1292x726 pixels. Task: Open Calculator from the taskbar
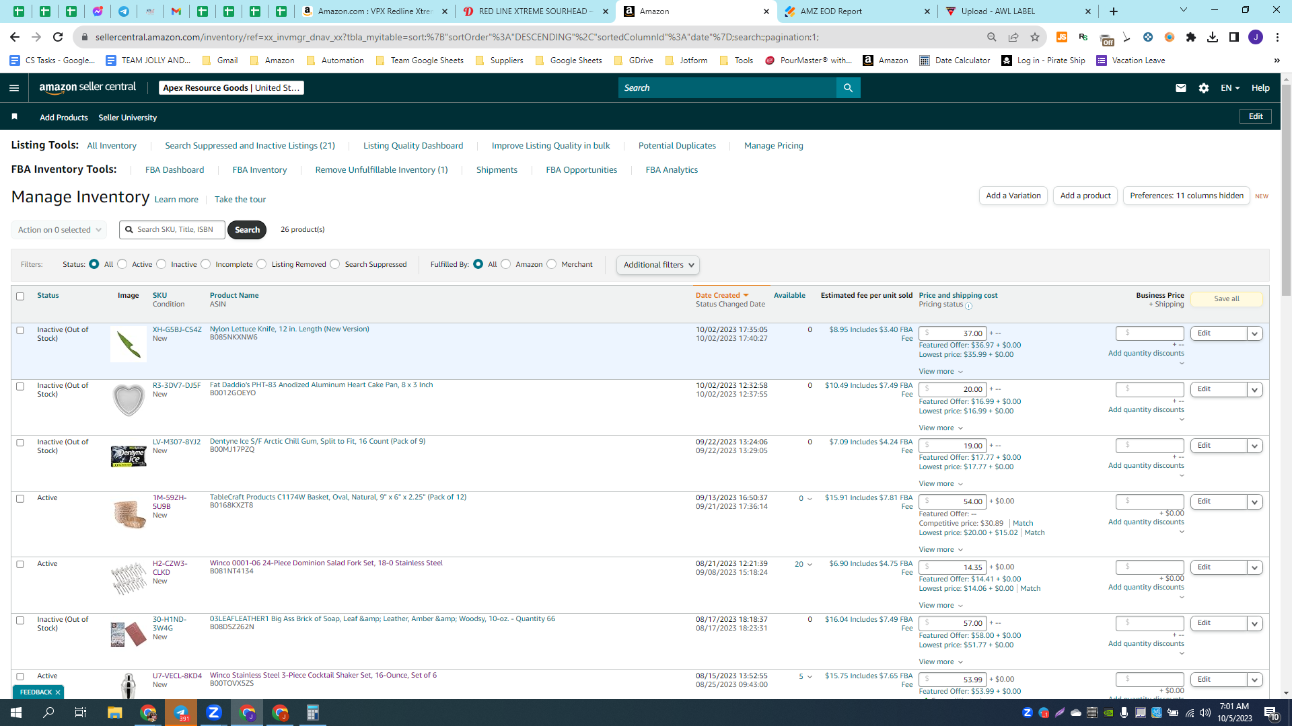(312, 713)
